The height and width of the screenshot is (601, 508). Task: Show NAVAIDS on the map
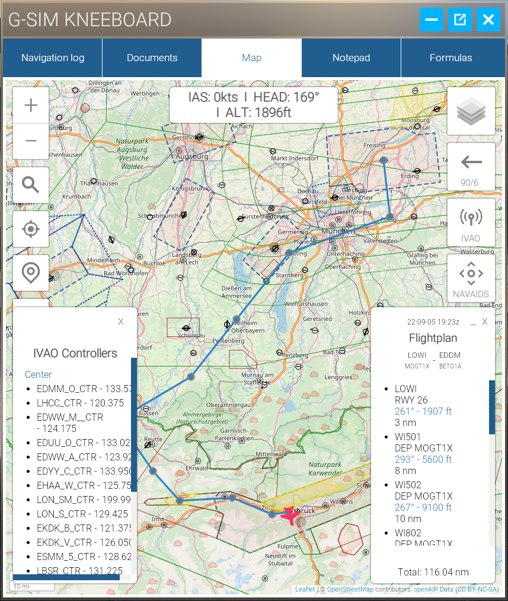point(471,278)
